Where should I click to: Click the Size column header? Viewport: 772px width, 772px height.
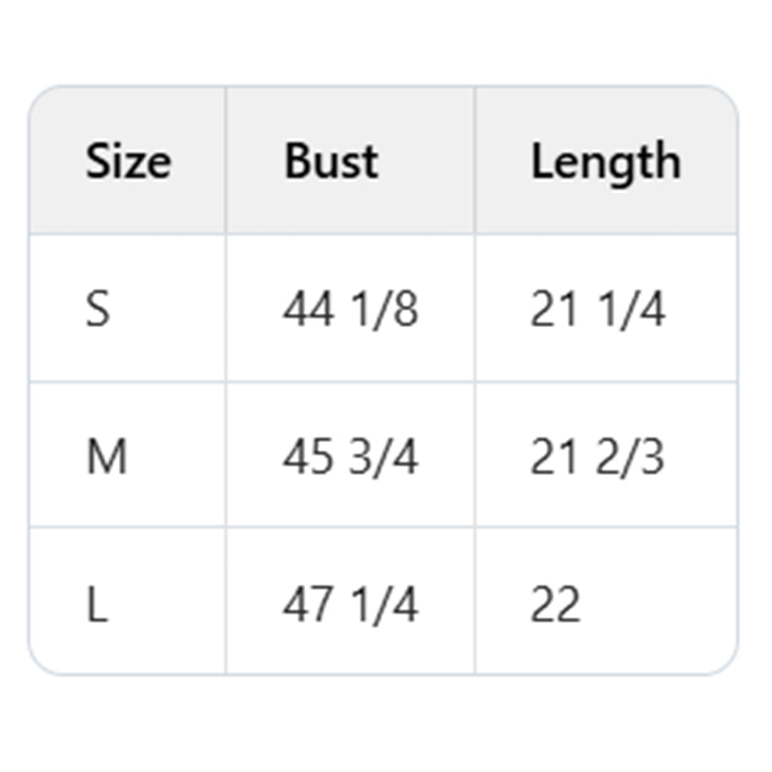[127, 161]
